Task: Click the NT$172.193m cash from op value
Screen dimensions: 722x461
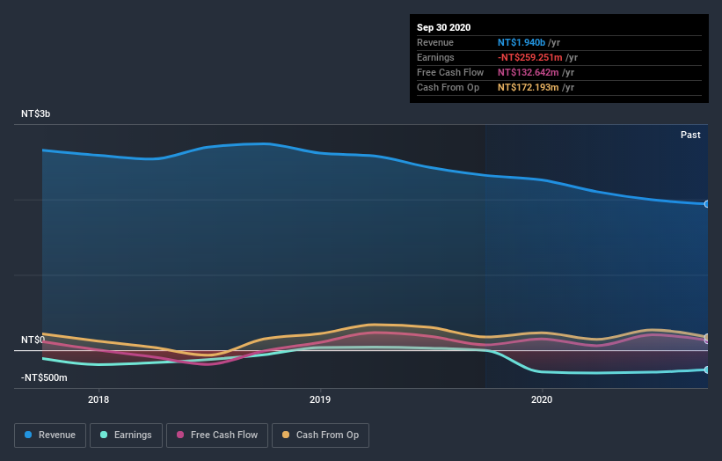Action: pyautogui.click(x=529, y=87)
